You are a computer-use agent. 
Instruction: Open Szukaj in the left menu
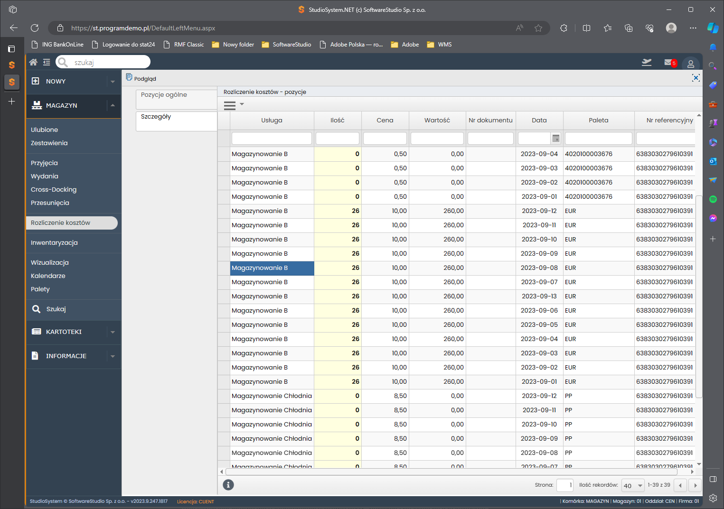pyautogui.click(x=56, y=309)
